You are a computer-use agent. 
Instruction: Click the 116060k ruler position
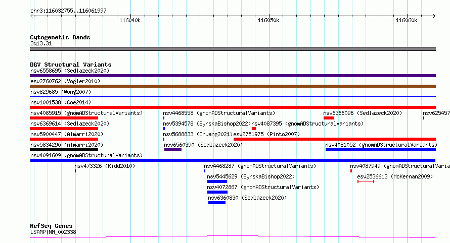[407, 20]
